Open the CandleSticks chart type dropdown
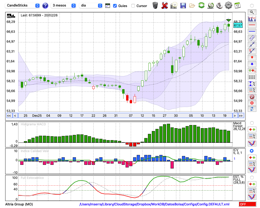The image size is (260, 208). (23, 5)
